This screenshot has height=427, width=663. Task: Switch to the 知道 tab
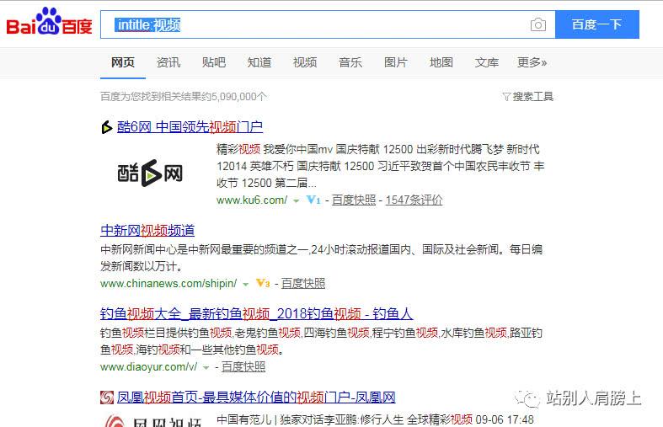(259, 62)
